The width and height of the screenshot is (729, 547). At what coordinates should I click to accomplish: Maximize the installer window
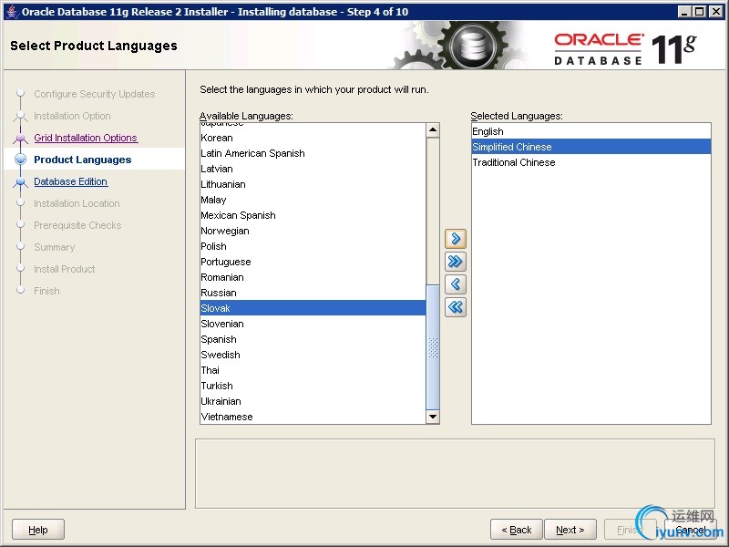(700, 12)
